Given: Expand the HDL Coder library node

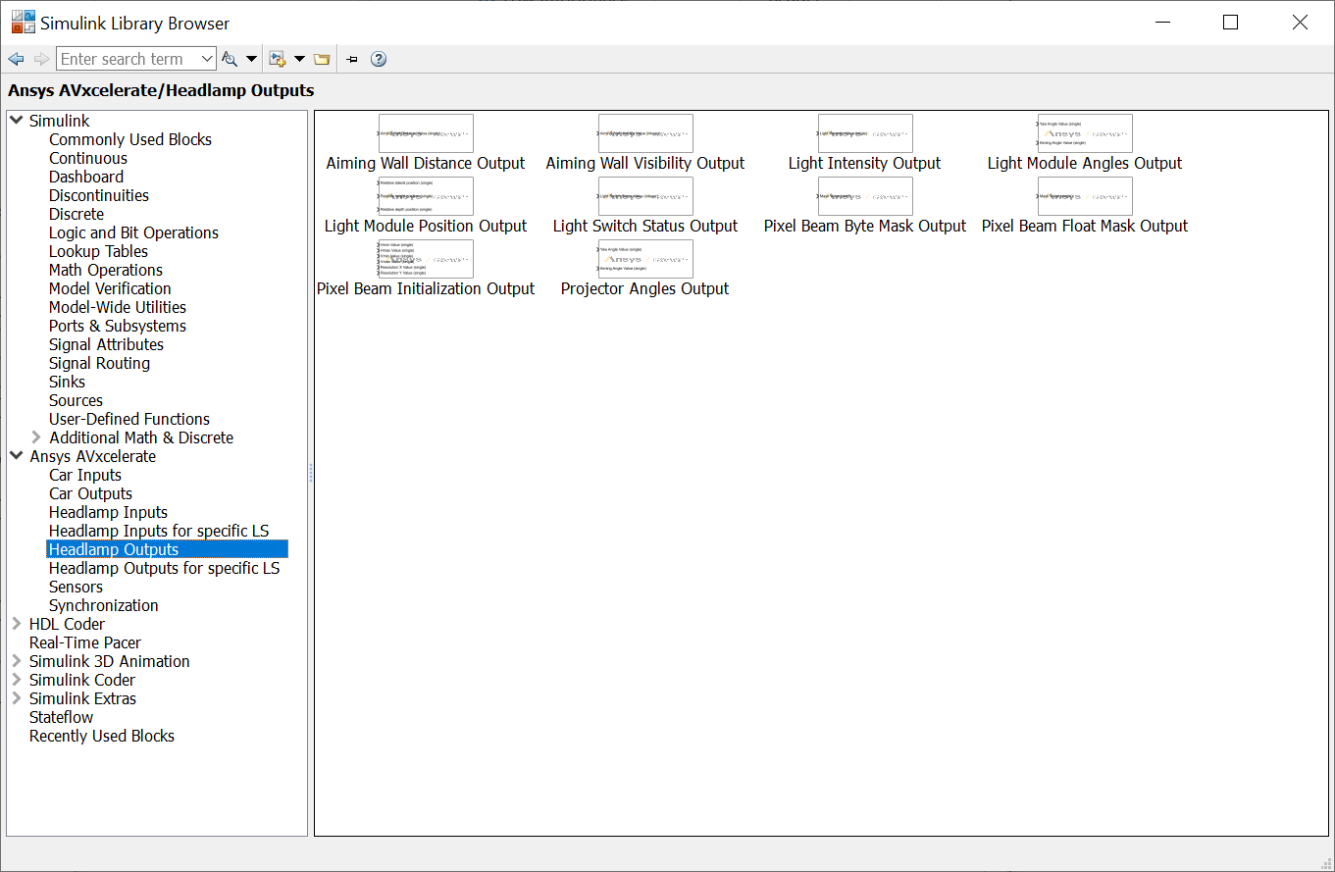Looking at the screenshot, I should [17, 624].
